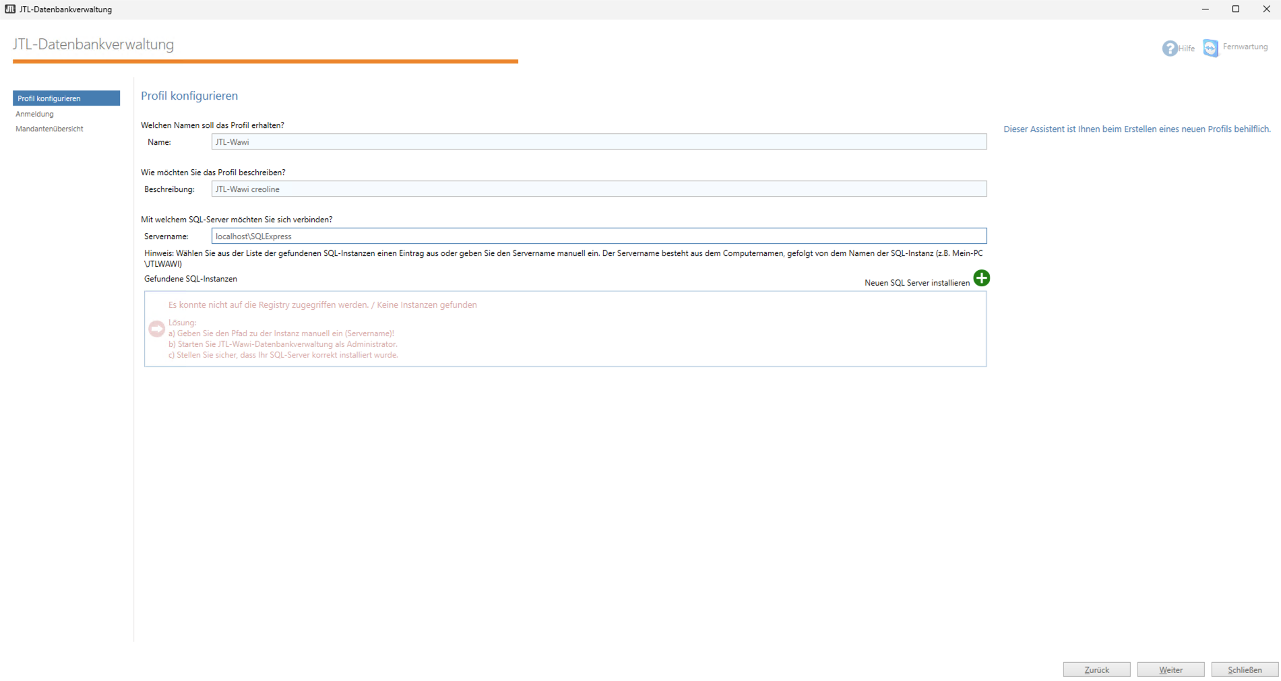Click the Fernwartung text label
Image resolution: width=1281 pixels, height=681 pixels.
click(x=1245, y=46)
